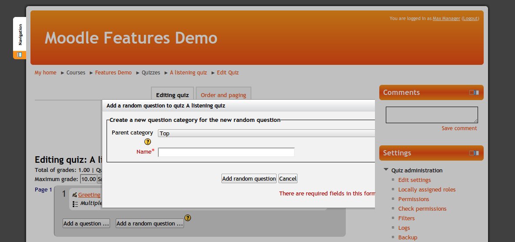Cancel the random question dialog

[288, 178]
